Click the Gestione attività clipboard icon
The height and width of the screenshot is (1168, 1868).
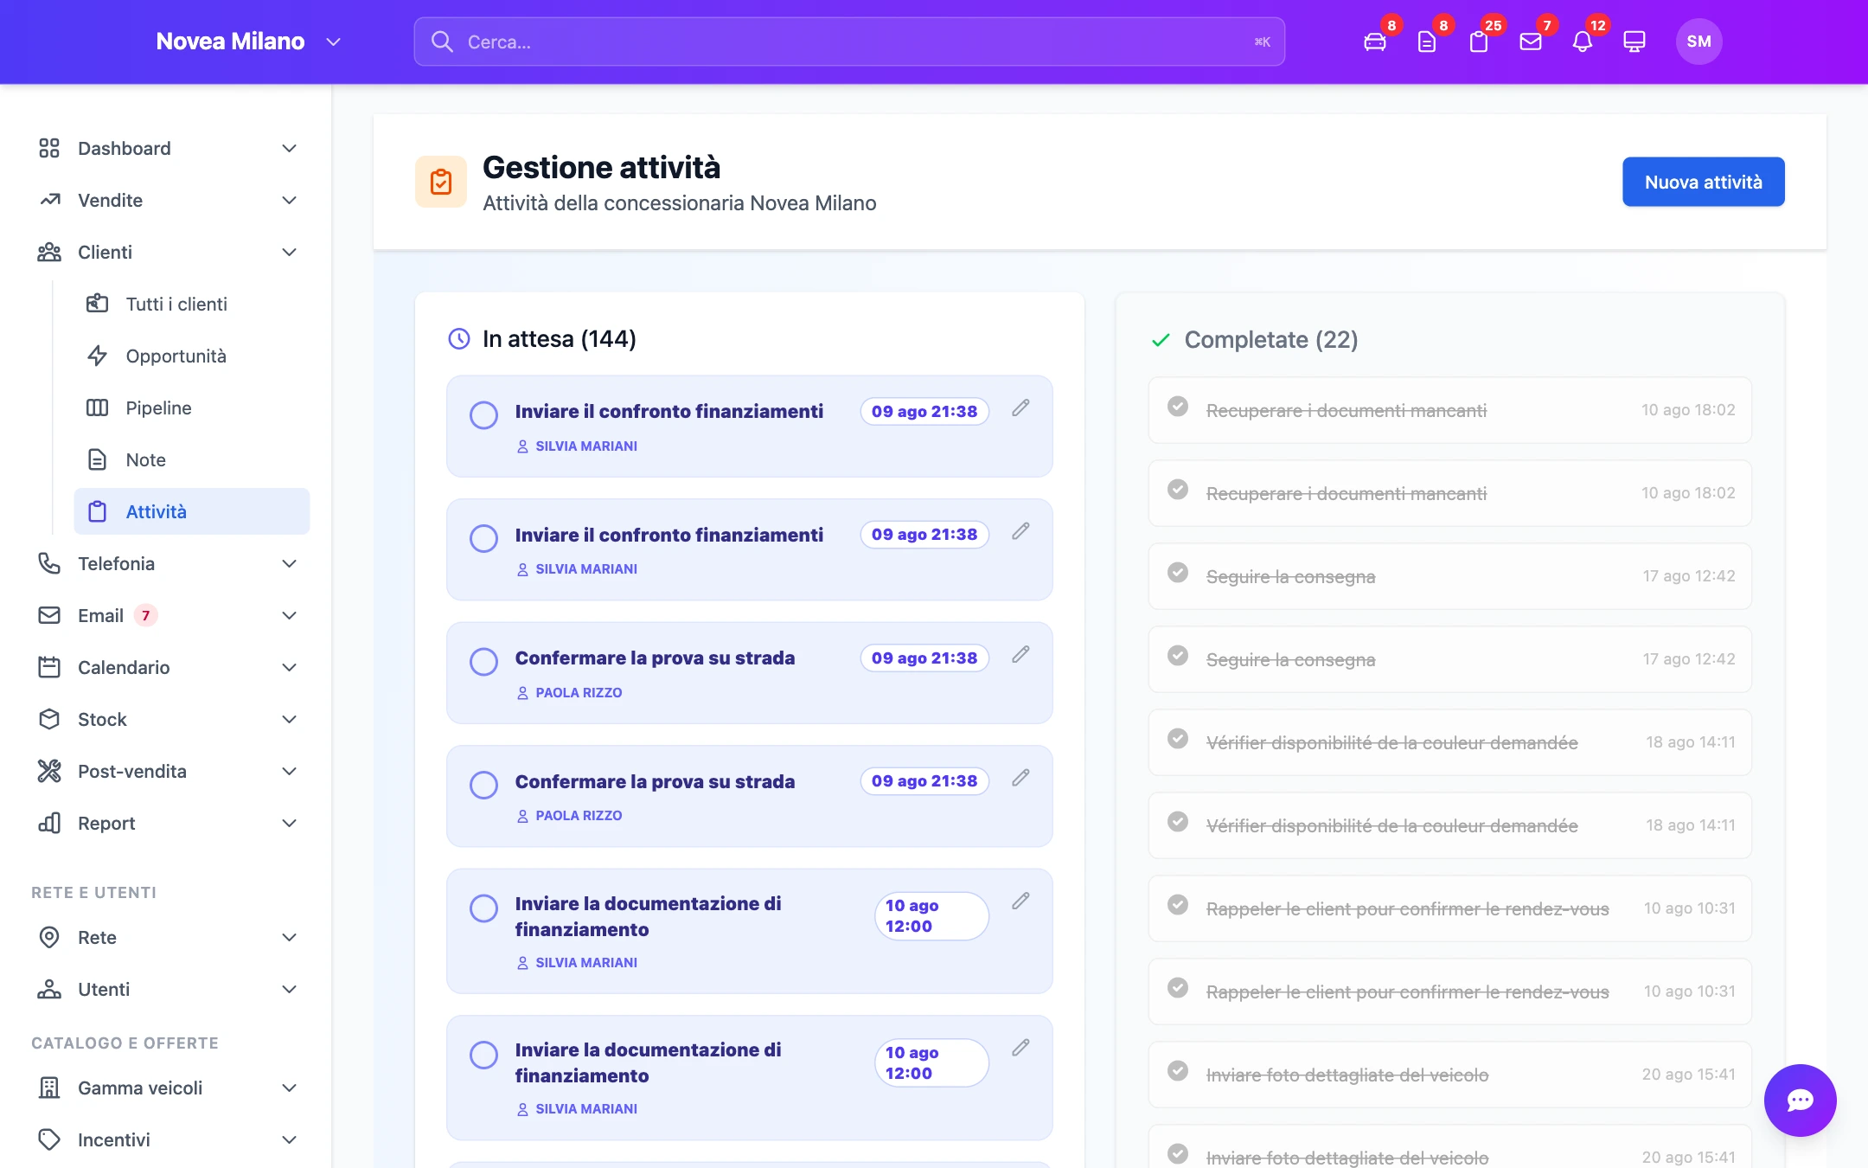point(441,182)
